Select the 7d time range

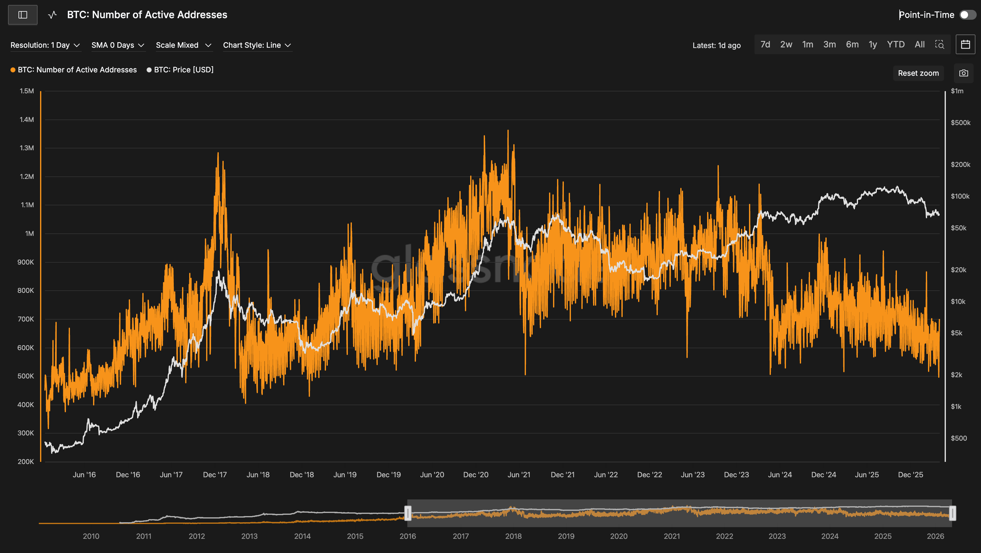tap(765, 45)
